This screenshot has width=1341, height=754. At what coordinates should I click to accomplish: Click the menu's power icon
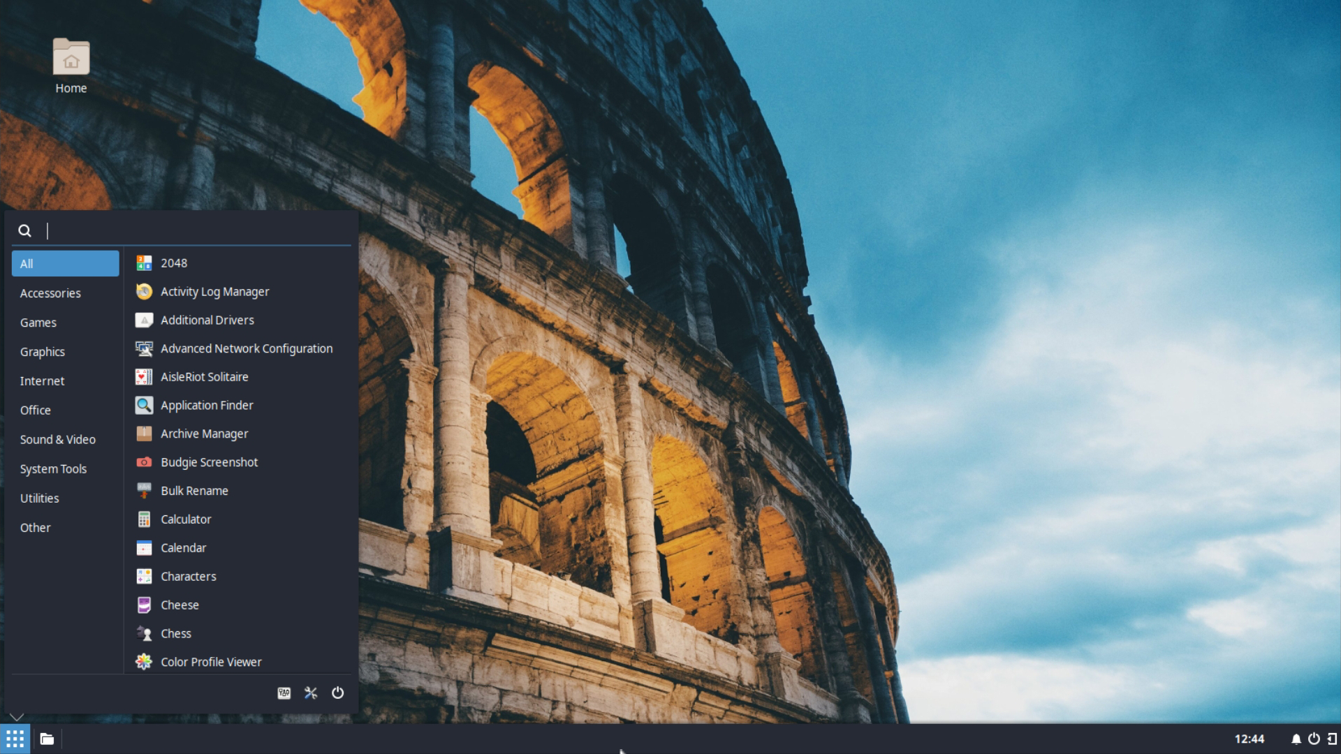coord(337,693)
